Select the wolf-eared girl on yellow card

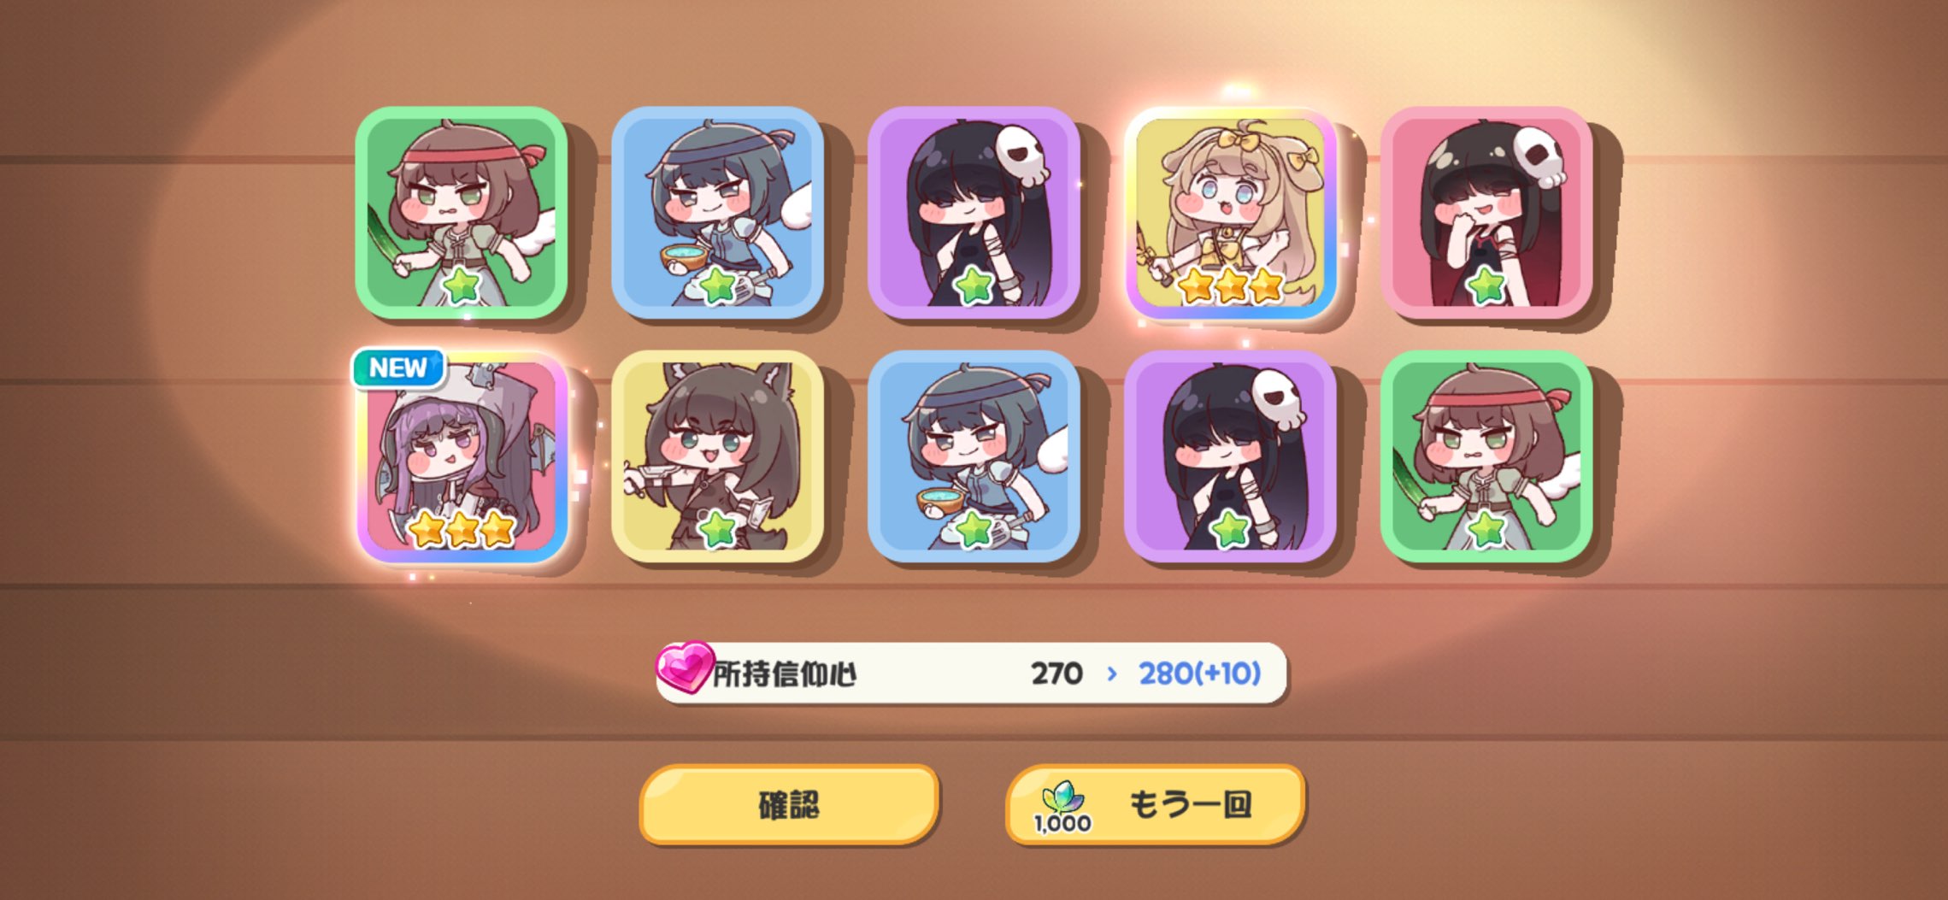[x=718, y=456]
